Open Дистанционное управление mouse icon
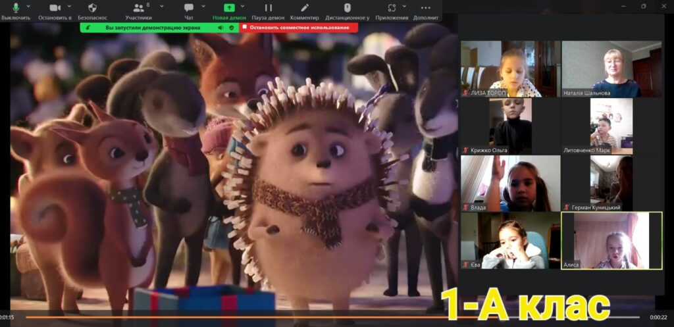Viewport: 674px width, 327px height. pos(348,8)
